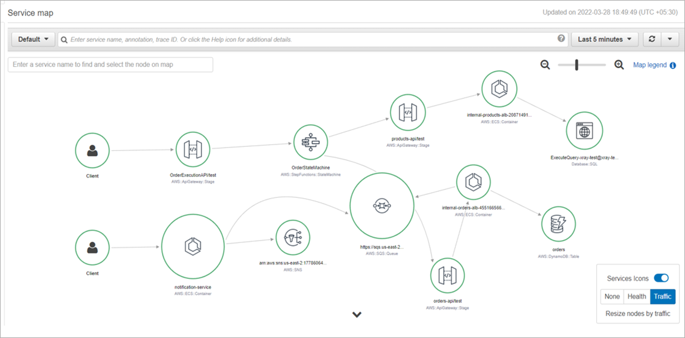
Task: Select the SQS queue node
Action: 382,205
